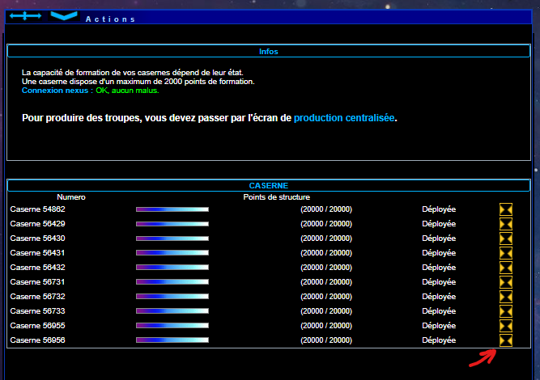
Task: Click yellow icon for Caserne ending in 432
Action: pyautogui.click(x=506, y=268)
